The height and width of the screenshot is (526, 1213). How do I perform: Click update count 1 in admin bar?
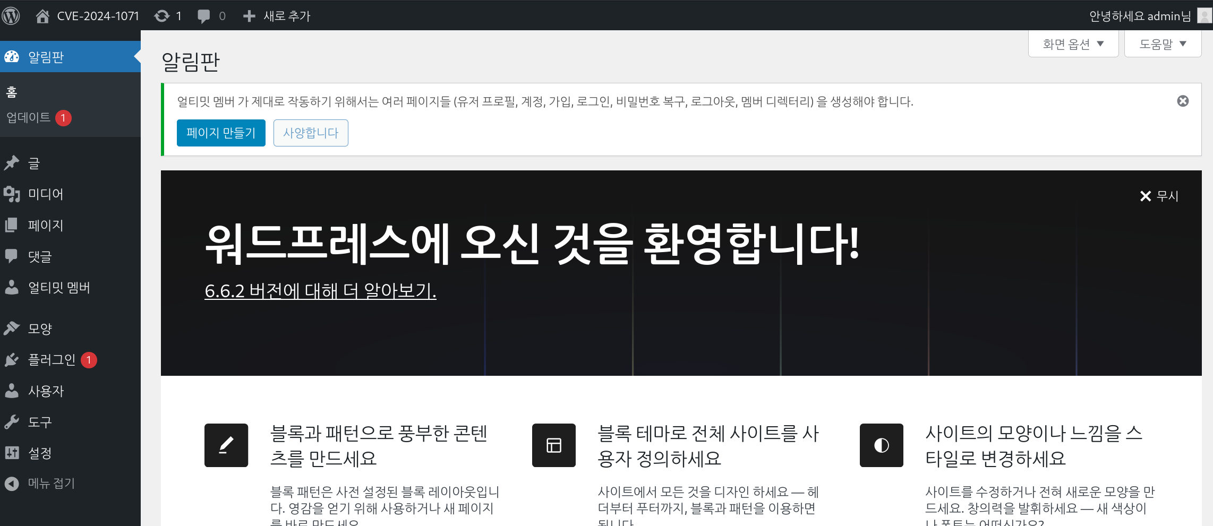tap(179, 16)
